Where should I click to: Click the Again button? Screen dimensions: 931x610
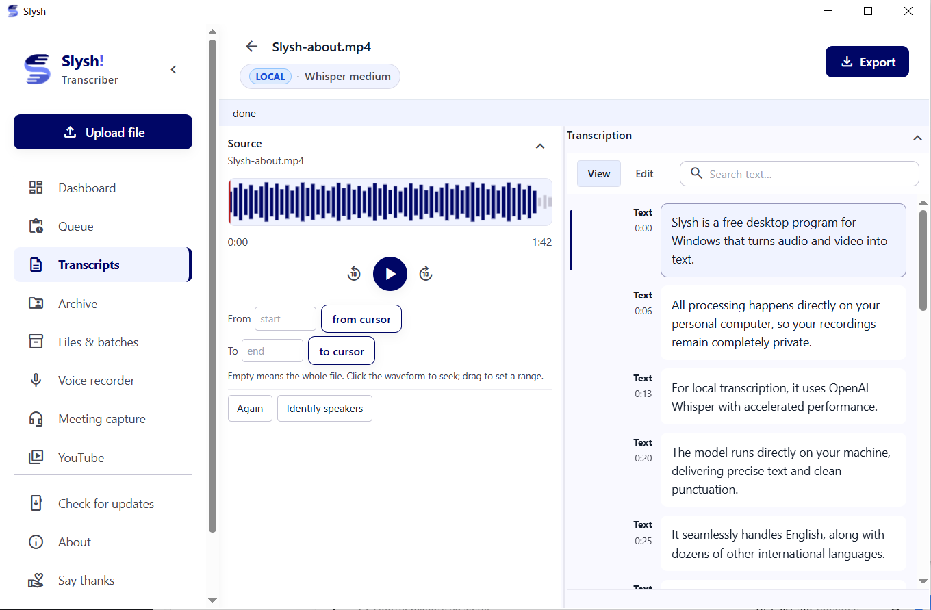pyautogui.click(x=250, y=408)
